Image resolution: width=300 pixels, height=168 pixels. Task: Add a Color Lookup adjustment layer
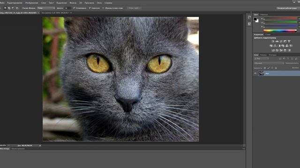[x=291, y=46]
